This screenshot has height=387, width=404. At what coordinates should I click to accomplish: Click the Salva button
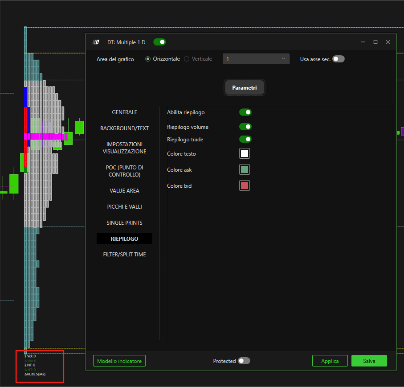coord(369,361)
